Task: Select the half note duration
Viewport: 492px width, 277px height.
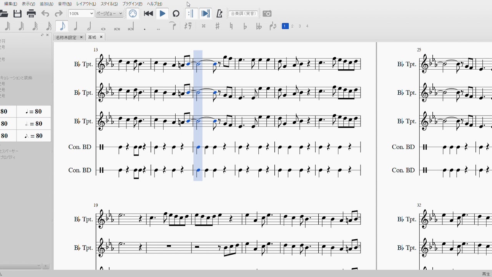Action: 89,26
